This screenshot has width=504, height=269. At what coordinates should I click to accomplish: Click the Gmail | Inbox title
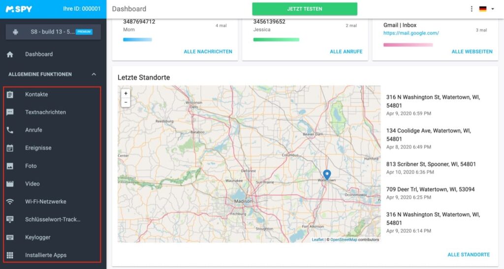click(400, 25)
